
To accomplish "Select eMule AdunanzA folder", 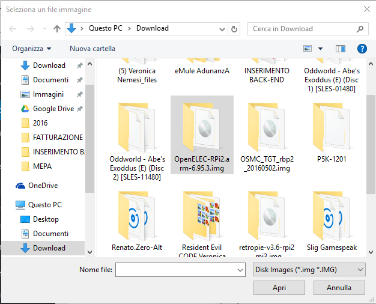I will [202, 71].
